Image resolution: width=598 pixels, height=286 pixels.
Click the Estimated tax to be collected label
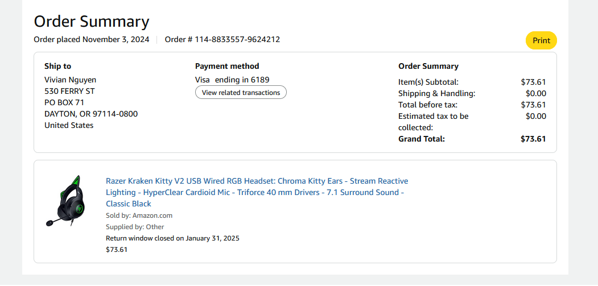pos(433,121)
